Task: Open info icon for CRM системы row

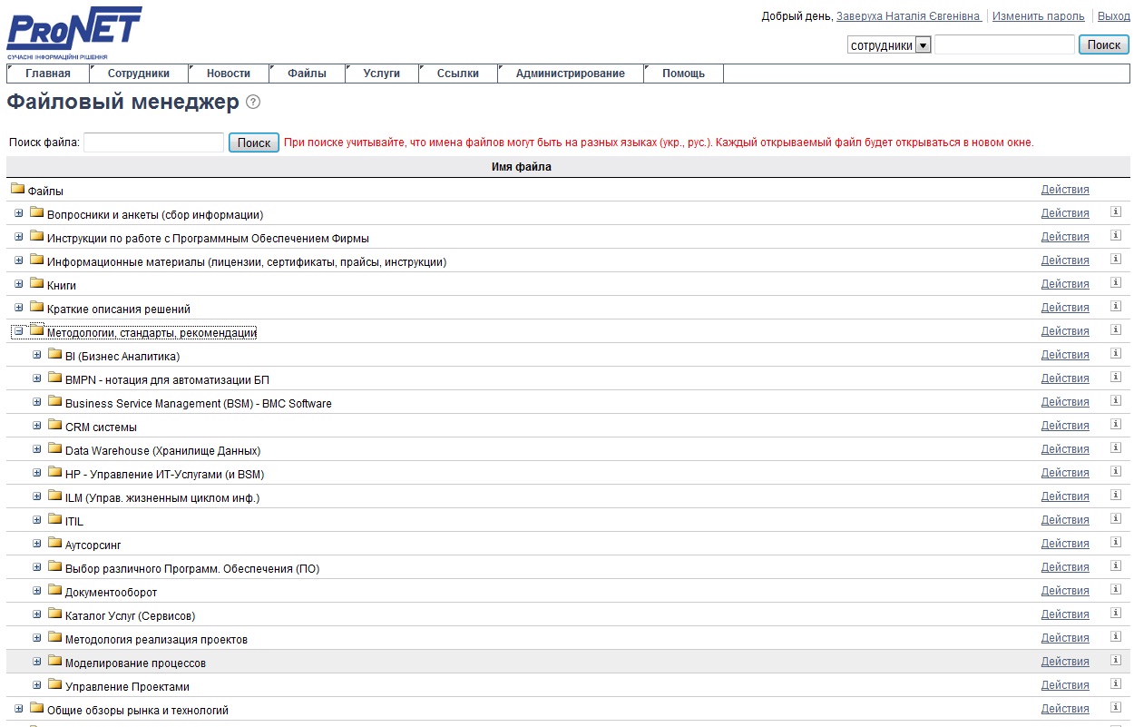Action: [1116, 425]
